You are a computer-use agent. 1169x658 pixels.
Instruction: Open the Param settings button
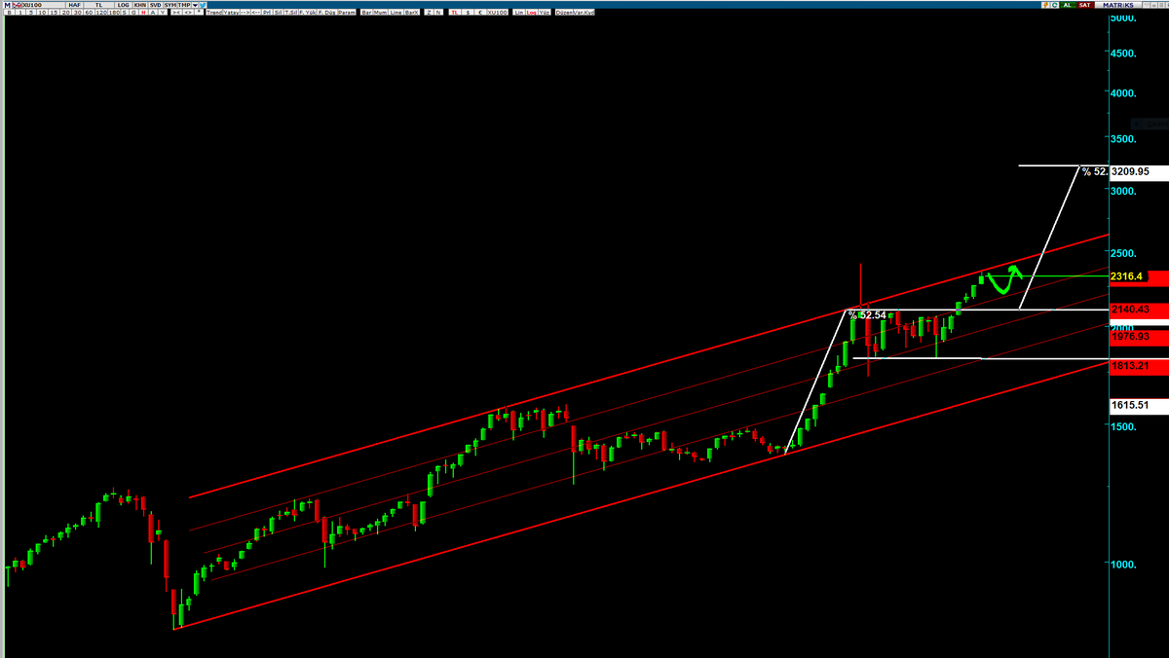coord(347,12)
